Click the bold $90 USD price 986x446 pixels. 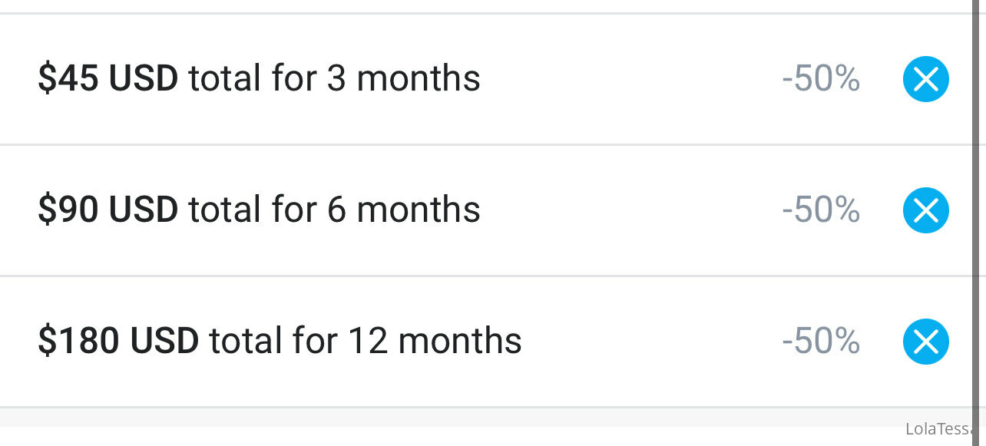[108, 210]
